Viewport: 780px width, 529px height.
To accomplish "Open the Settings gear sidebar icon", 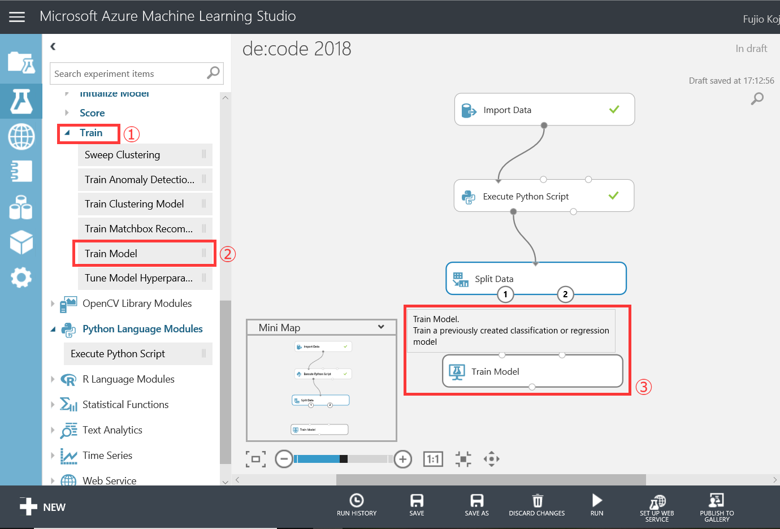I will [x=21, y=277].
